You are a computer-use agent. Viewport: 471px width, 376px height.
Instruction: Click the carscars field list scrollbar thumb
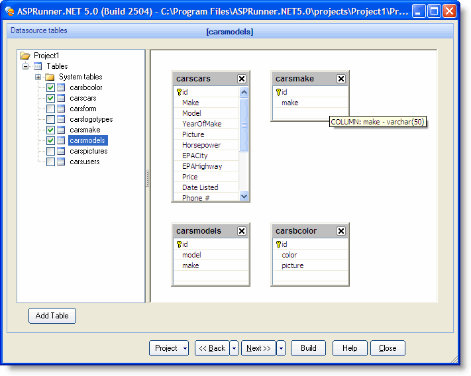point(244,125)
